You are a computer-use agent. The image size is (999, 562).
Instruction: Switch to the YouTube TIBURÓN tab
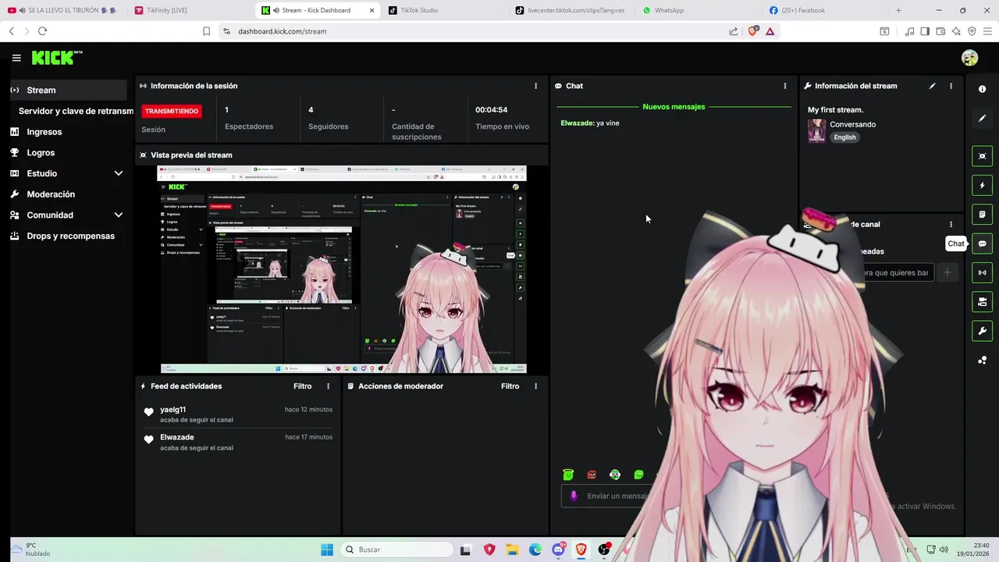point(63,10)
